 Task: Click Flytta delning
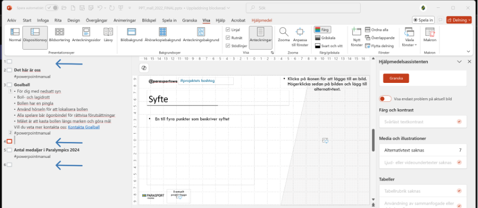coord(379,46)
